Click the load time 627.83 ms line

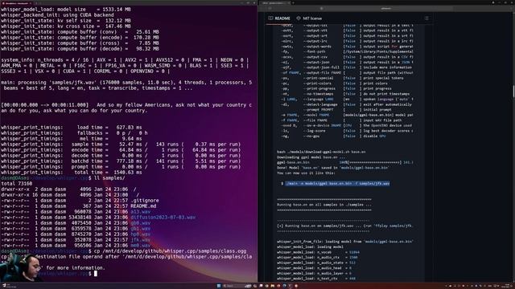coord(72,127)
